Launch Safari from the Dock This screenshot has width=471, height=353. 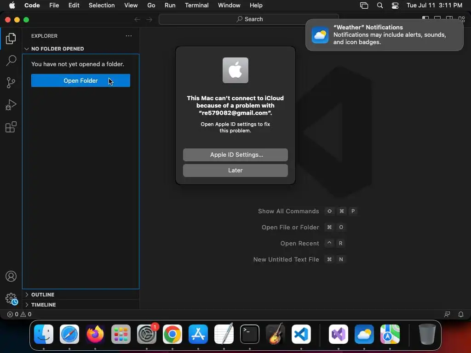click(69, 334)
